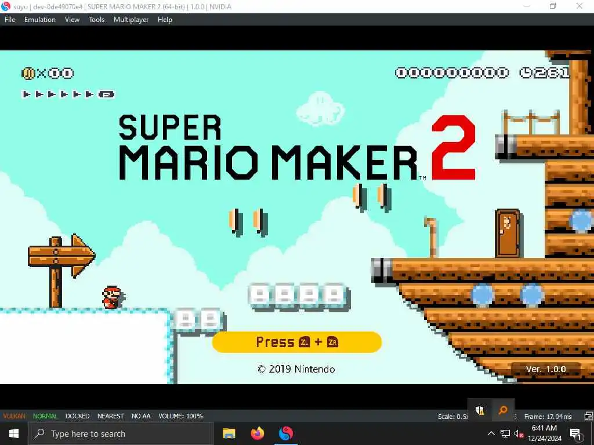Collapse the hidden tray icons chevron
594x445 pixels.
pos(491,433)
